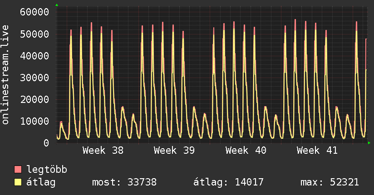Click the 20000 y-axis label

[34, 100]
